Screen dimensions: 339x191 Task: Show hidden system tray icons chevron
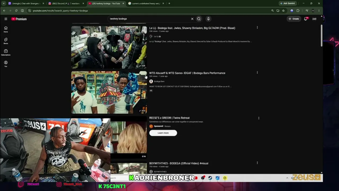click(x=287, y=178)
